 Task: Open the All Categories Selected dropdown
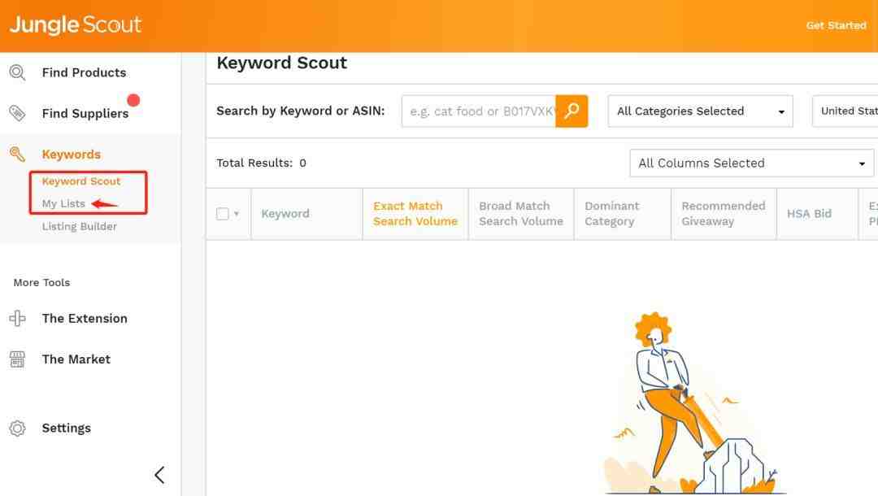pyautogui.click(x=700, y=111)
